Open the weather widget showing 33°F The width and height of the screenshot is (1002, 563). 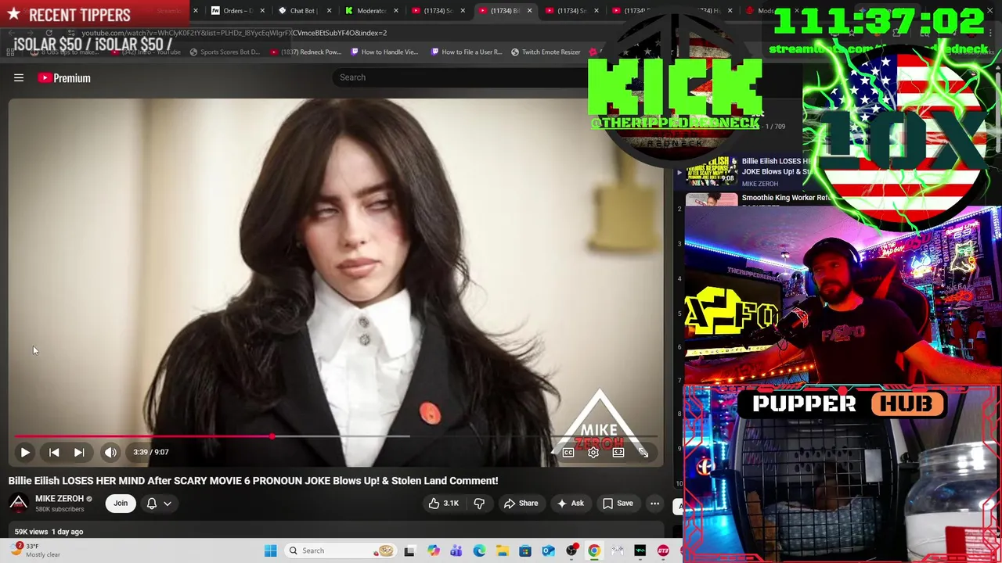(35, 550)
